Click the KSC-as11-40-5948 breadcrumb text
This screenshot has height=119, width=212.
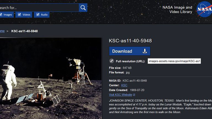(x=25, y=31)
